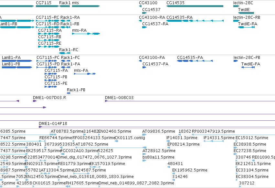Image resolution: width=275 pixels, height=188 pixels.
Task: Select the Rack1-RC transcript glyph
Action: pos(65,53)
